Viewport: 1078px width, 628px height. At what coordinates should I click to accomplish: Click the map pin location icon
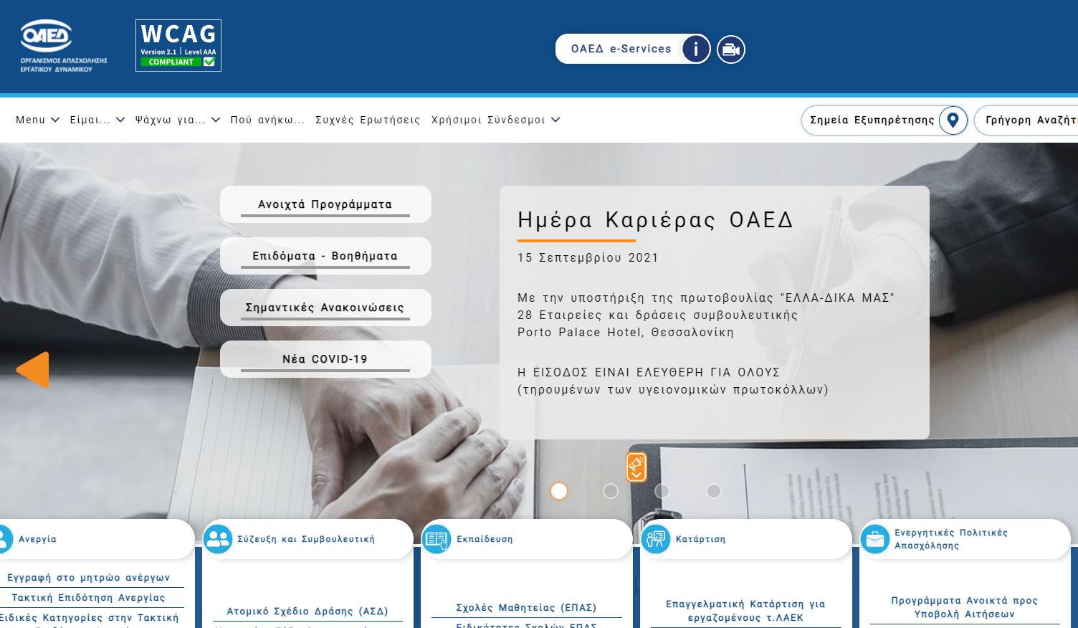click(953, 120)
